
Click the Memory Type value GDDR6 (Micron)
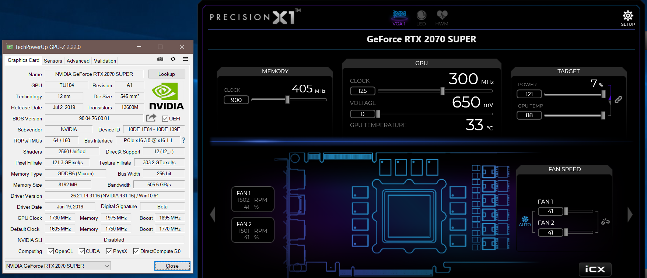point(76,173)
